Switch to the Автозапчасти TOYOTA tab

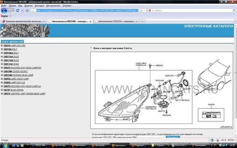pos(116,21)
